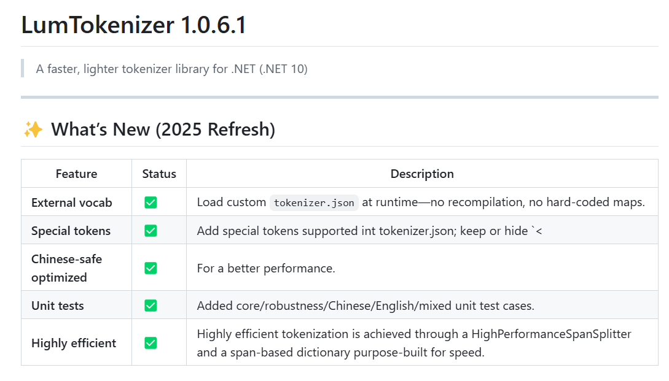Click the Status column header
The image size is (669, 381).
159,174
